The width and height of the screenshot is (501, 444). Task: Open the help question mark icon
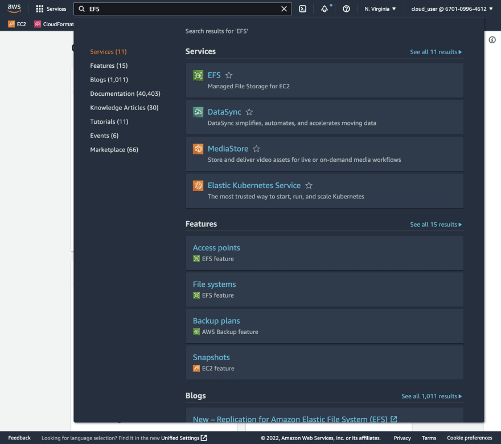346,9
